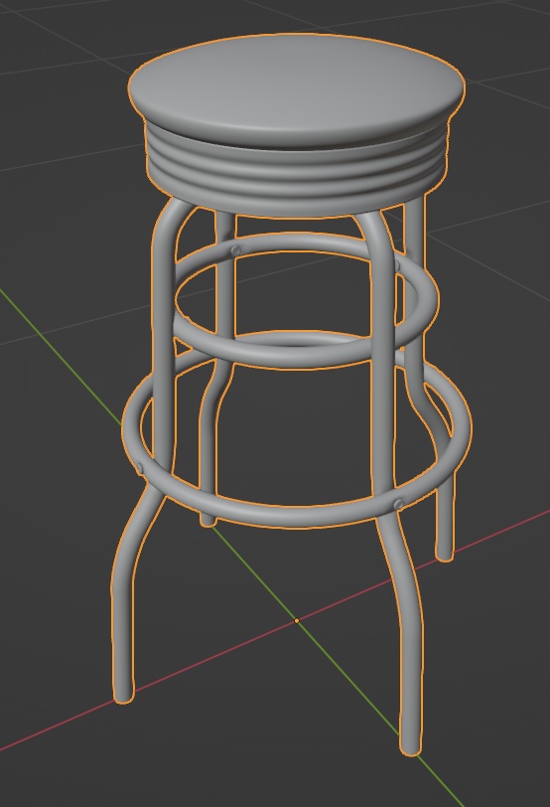Click the orange object origin dot on the floor
This screenshot has height=807, width=550.
pyautogui.click(x=297, y=621)
